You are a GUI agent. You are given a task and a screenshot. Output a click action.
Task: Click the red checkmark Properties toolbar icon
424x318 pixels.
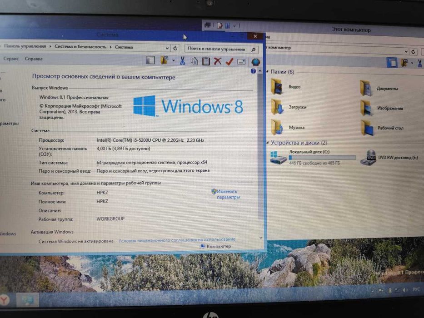(229, 62)
